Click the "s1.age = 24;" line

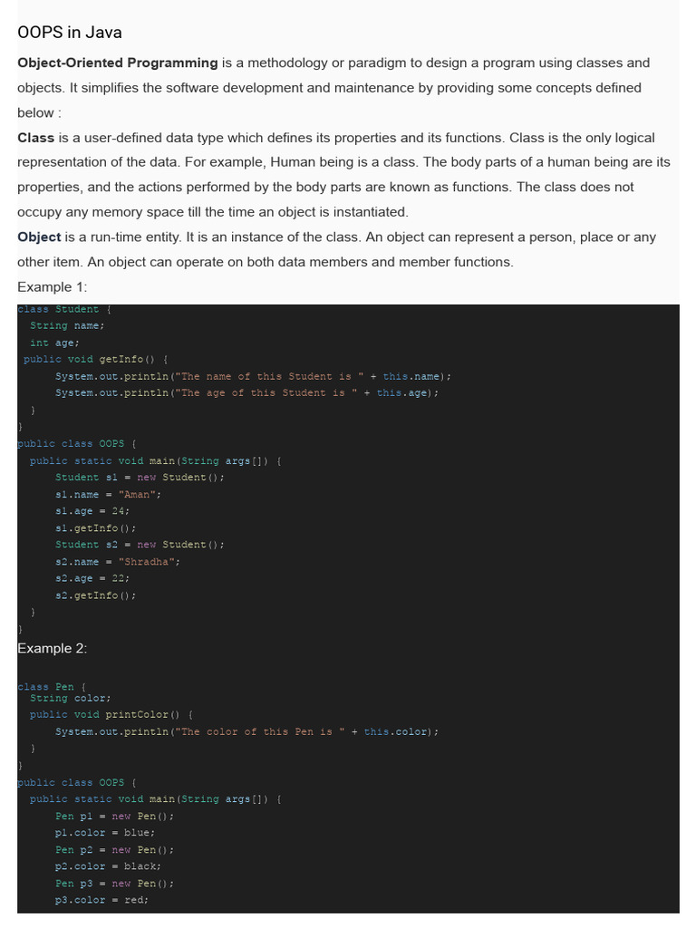(x=92, y=511)
